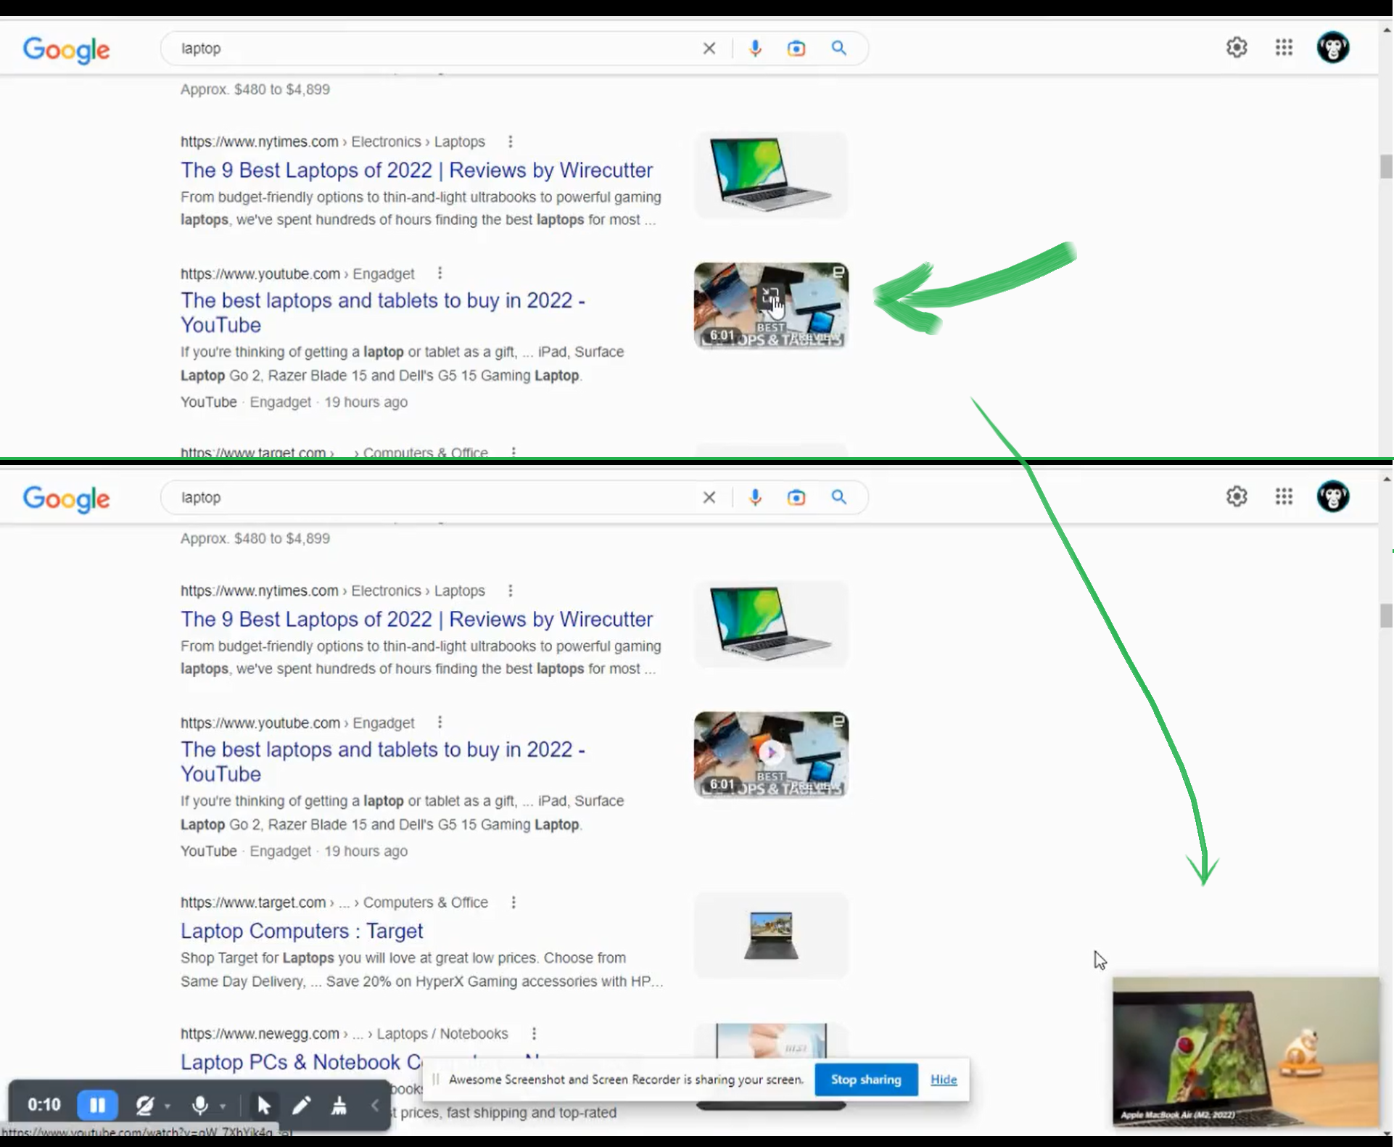Clear the top search box text
Image resolution: width=1394 pixels, height=1147 pixels.
pyautogui.click(x=709, y=49)
